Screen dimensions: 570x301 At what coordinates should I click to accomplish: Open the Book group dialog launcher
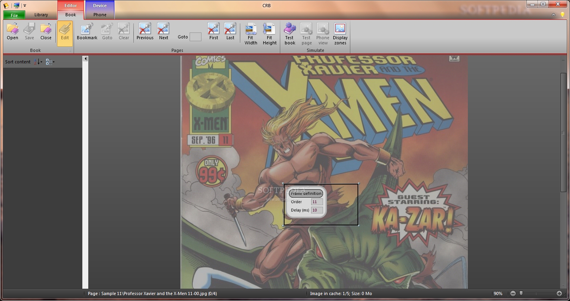(70, 51)
